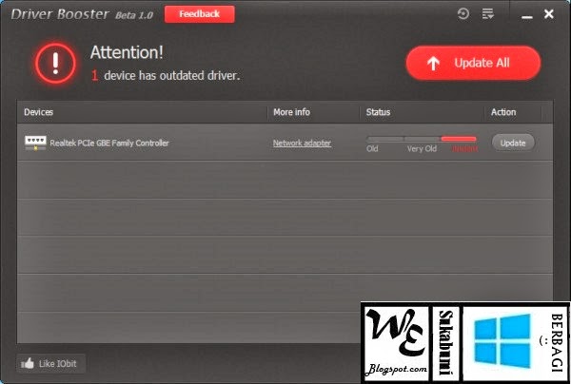Image resolution: width=571 pixels, height=384 pixels.
Task: Click the Status column header
Action: 378,112
